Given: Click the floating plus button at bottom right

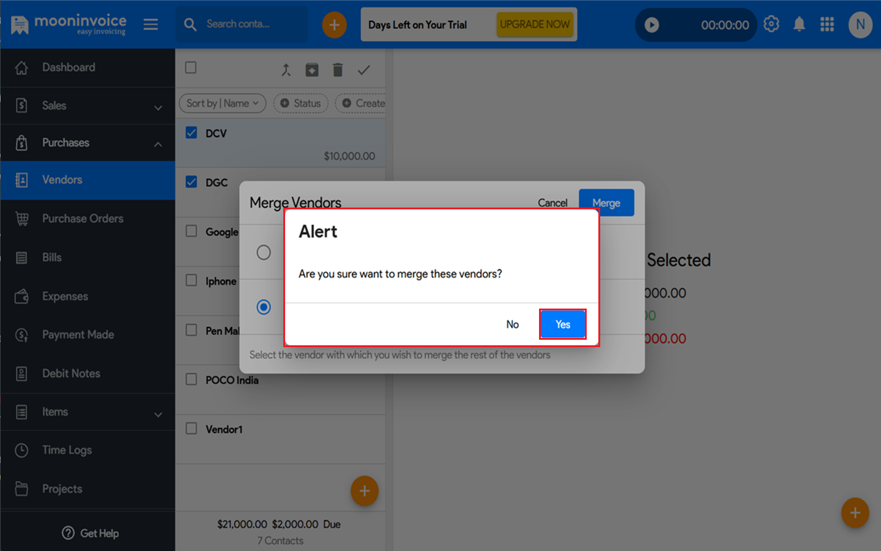Looking at the screenshot, I should [x=855, y=513].
